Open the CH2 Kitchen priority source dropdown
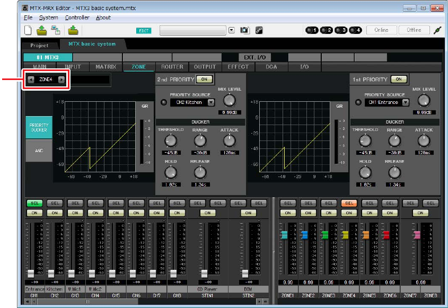 (x=211, y=102)
